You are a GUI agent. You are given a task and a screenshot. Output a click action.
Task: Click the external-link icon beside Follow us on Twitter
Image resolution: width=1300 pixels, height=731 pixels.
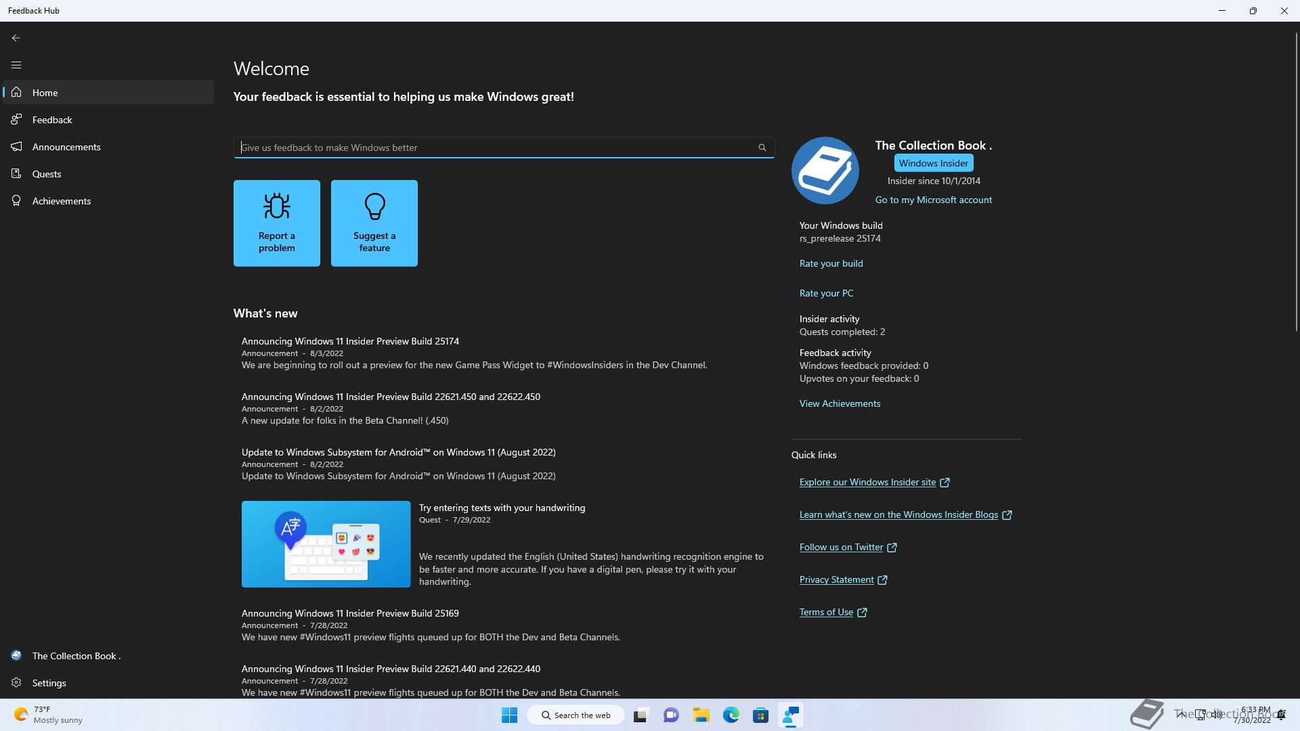tap(892, 548)
